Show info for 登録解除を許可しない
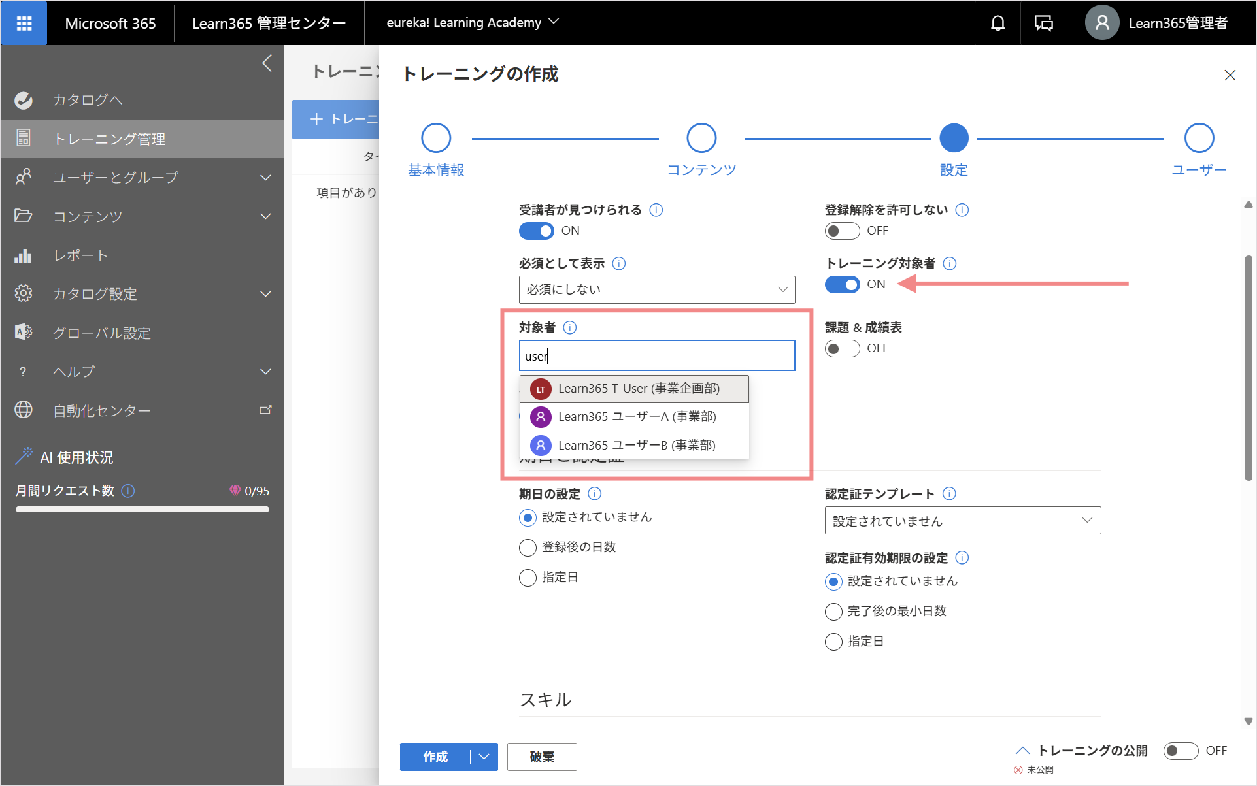 (962, 210)
